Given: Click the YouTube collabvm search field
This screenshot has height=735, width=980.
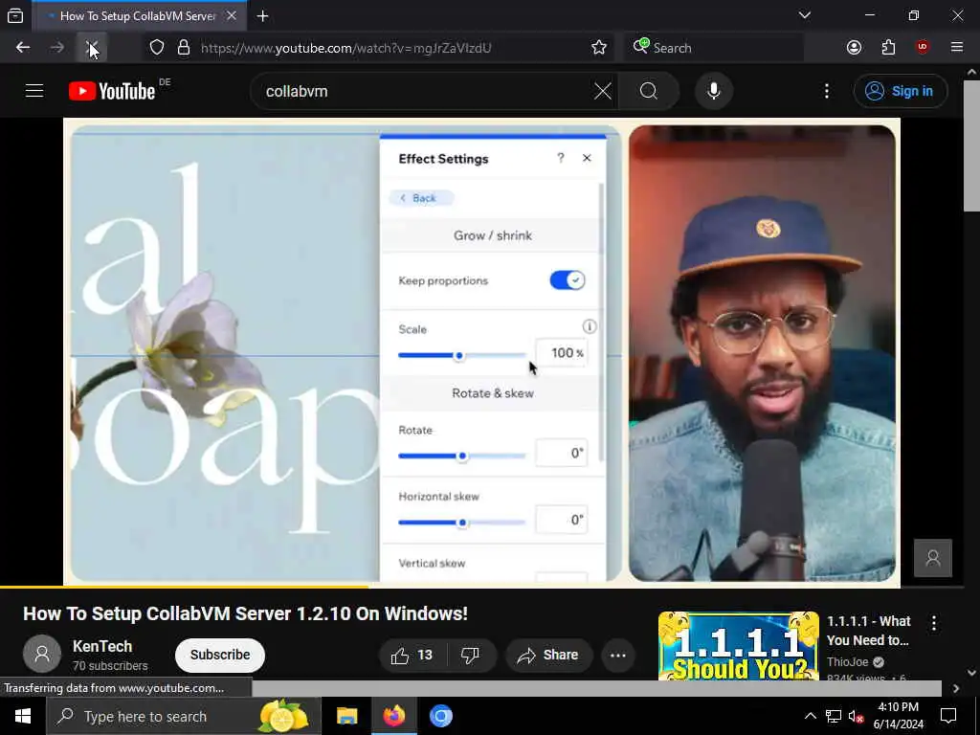Looking at the screenshot, I should (x=425, y=91).
